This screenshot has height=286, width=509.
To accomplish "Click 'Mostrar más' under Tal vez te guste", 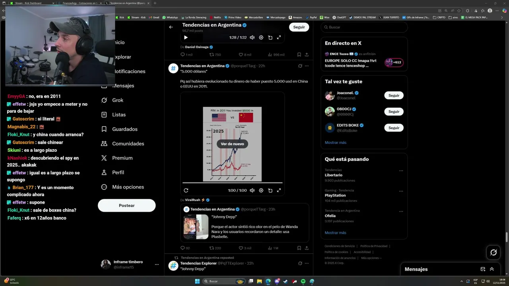I will (x=336, y=143).
